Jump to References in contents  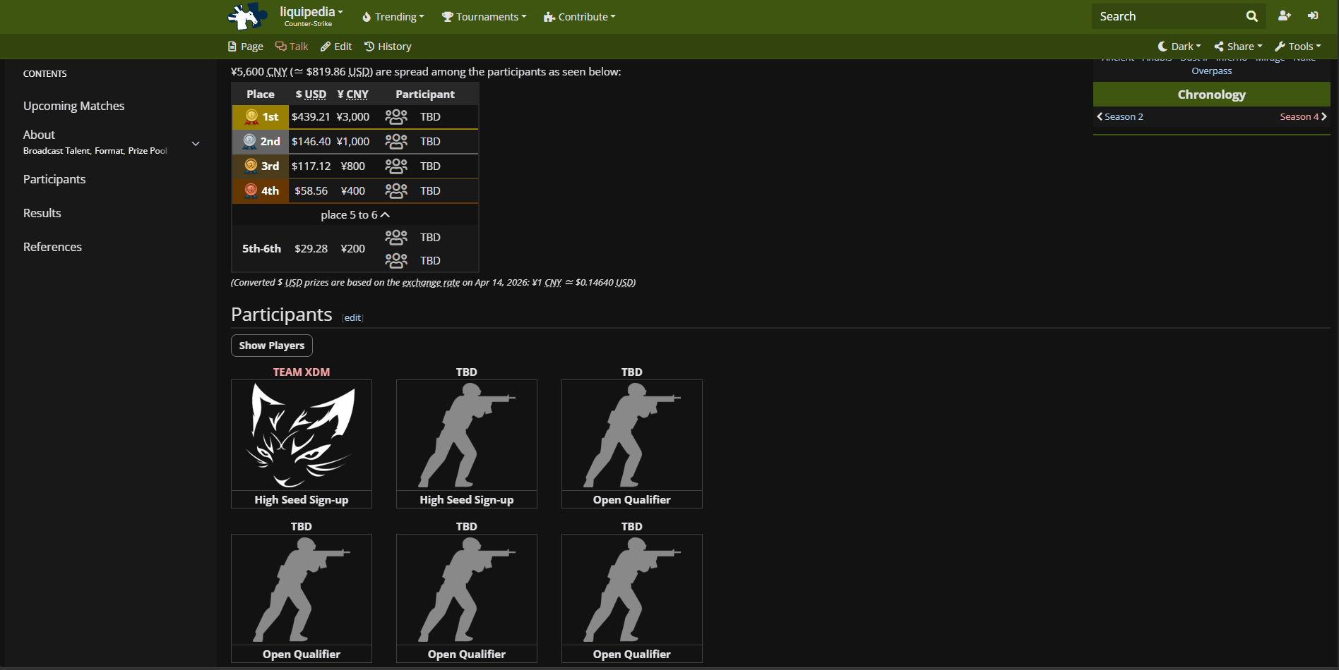(x=52, y=247)
